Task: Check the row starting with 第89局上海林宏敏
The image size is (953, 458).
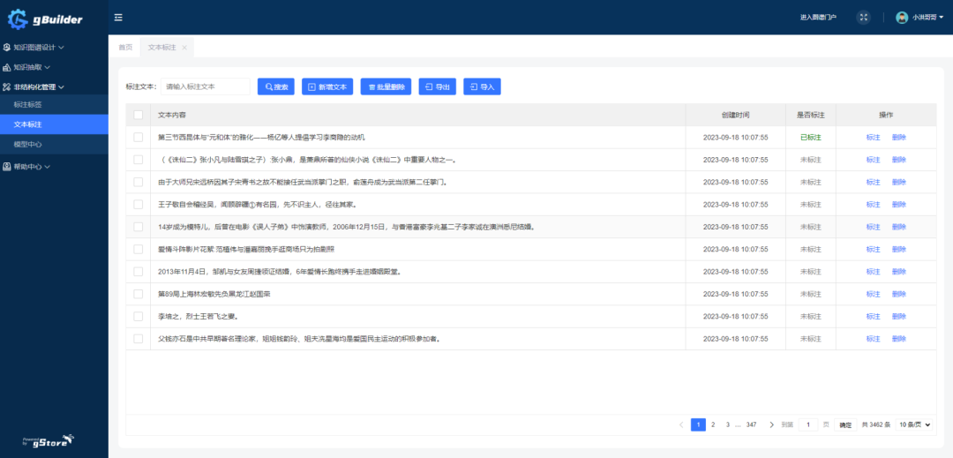Action: [138, 294]
